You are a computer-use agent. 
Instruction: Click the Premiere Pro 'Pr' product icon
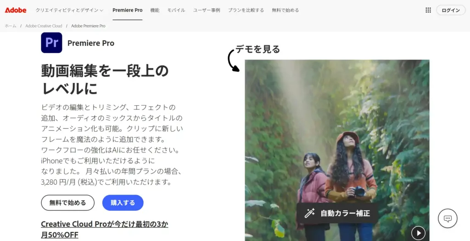[51, 43]
